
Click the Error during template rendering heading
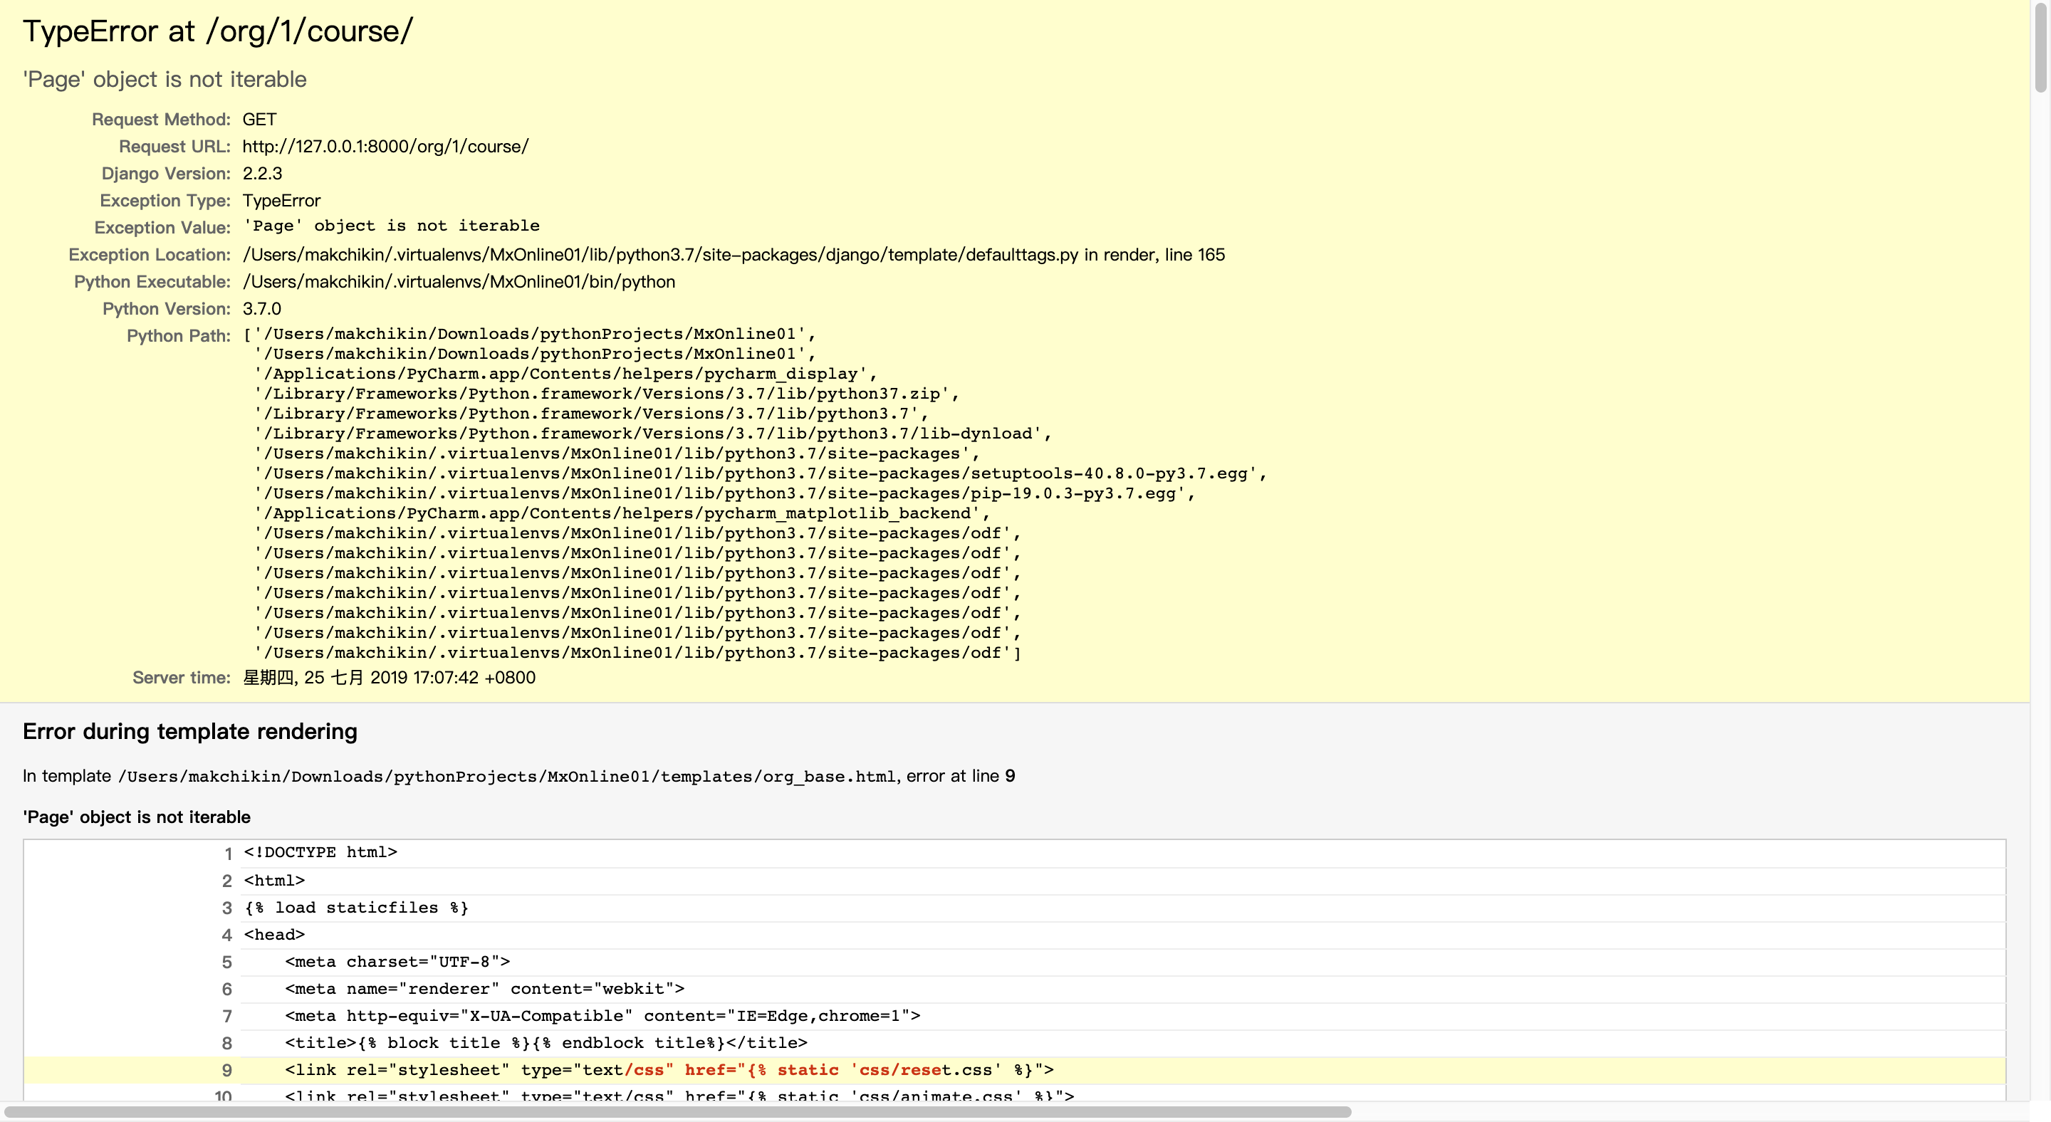pyautogui.click(x=189, y=731)
